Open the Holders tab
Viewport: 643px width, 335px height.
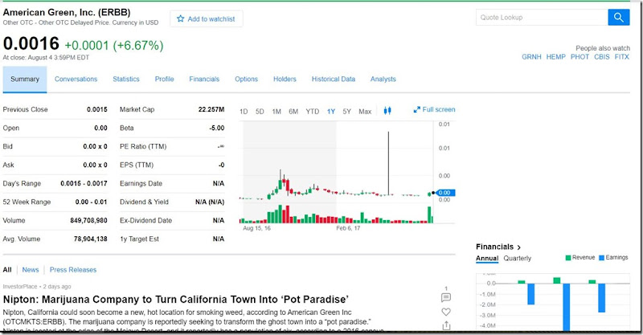pyautogui.click(x=285, y=80)
